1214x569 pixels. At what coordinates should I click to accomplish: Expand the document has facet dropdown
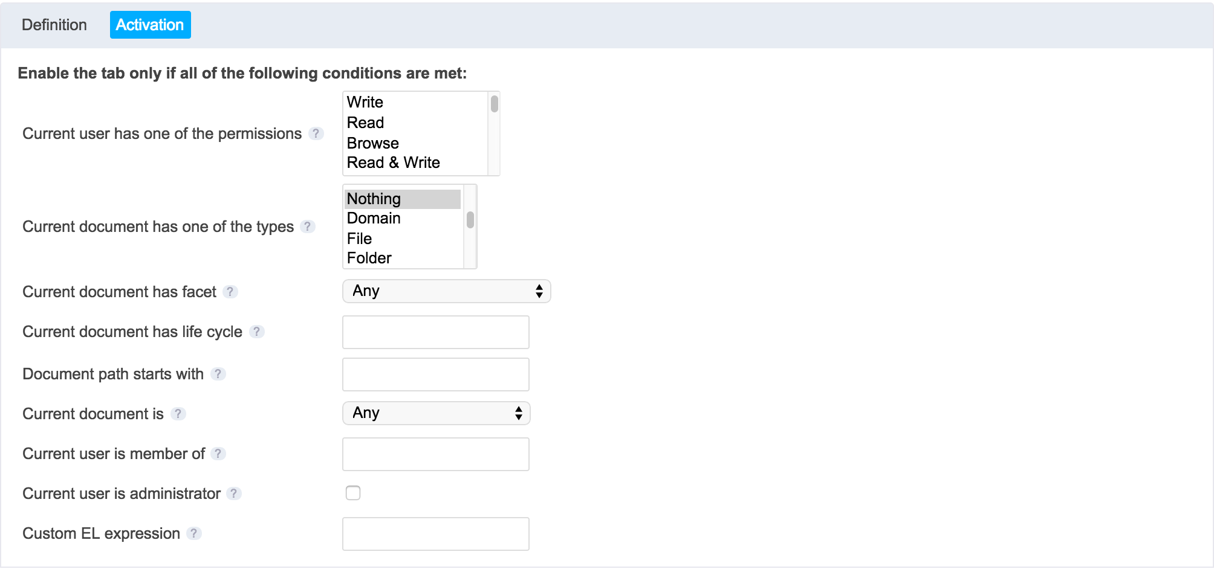point(447,291)
